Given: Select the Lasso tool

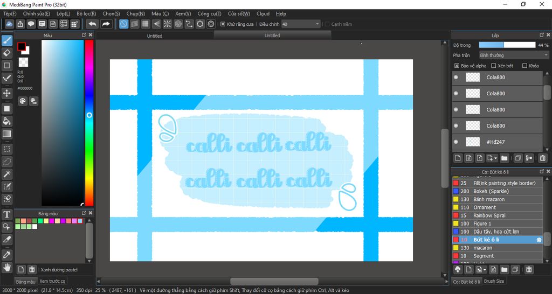Looking at the screenshot, I should pyautogui.click(x=6, y=162).
